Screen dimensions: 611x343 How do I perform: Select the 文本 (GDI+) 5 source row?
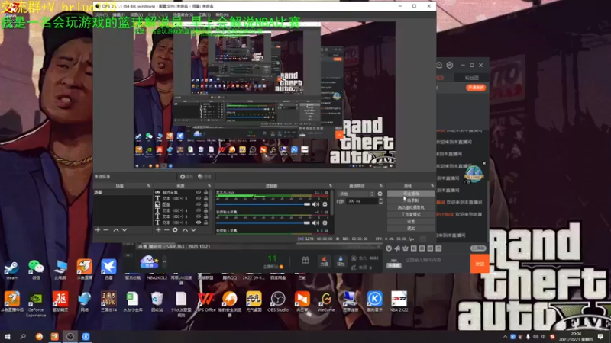click(x=181, y=198)
